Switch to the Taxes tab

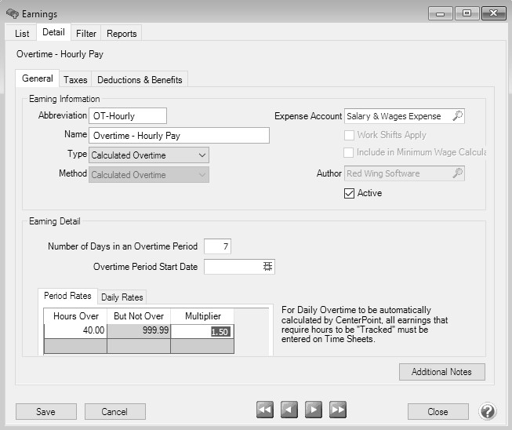tap(75, 79)
